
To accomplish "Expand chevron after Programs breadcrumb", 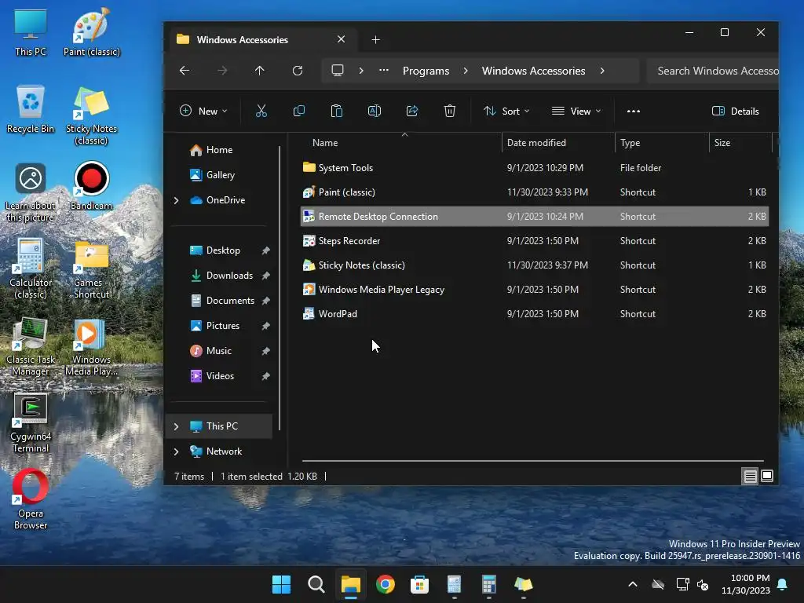I will [x=466, y=70].
